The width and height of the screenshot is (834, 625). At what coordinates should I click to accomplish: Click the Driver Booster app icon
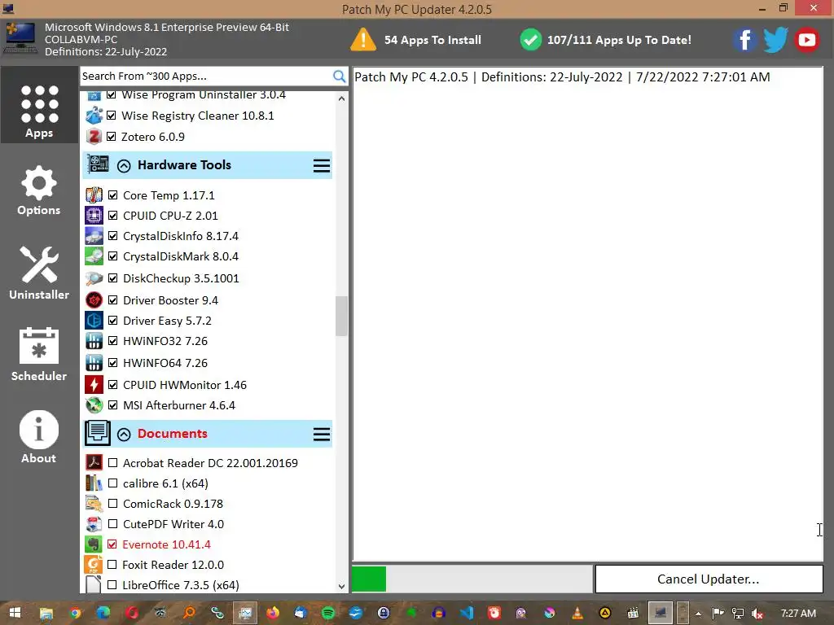[94, 300]
